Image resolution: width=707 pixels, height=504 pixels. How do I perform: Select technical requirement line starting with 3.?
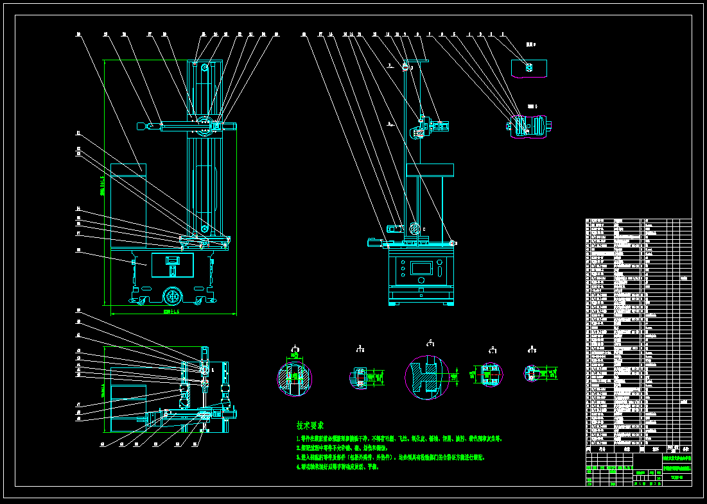pyautogui.click(x=390, y=457)
